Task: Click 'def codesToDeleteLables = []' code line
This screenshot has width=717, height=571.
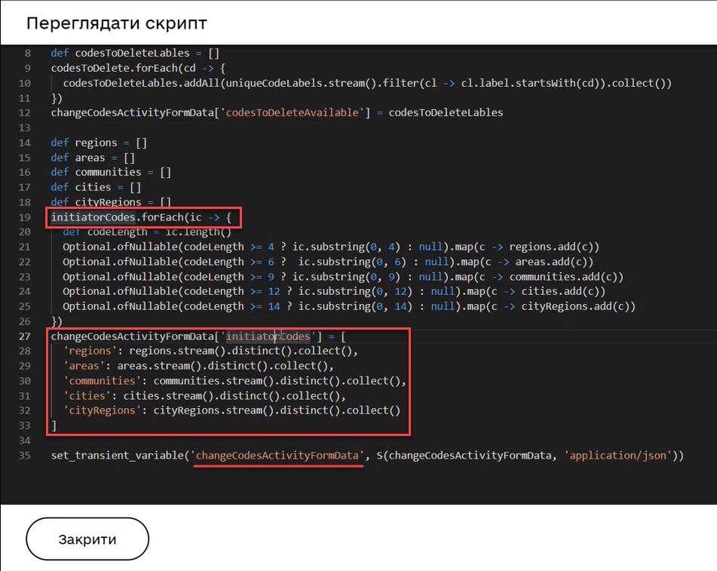Action: (136, 53)
